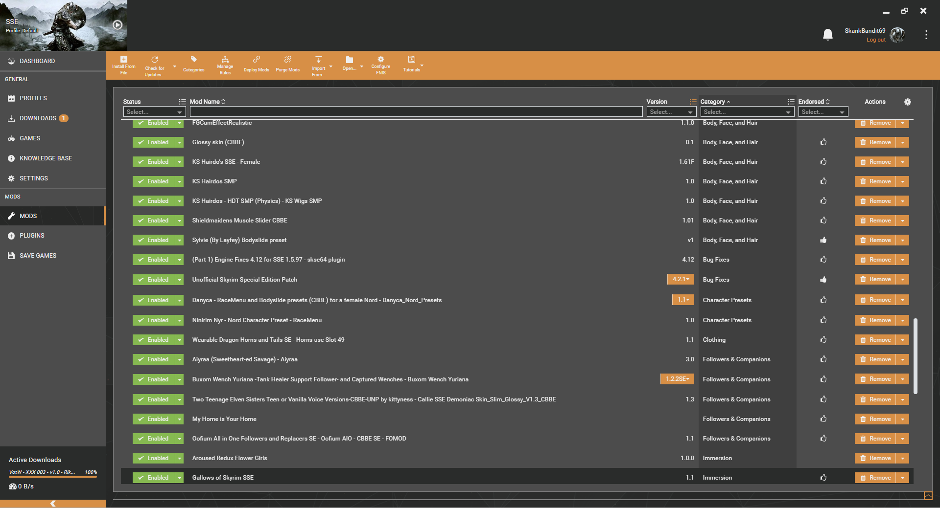Click Import From toolbar icon
This screenshot has width=940, height=508.
point(319,59)
